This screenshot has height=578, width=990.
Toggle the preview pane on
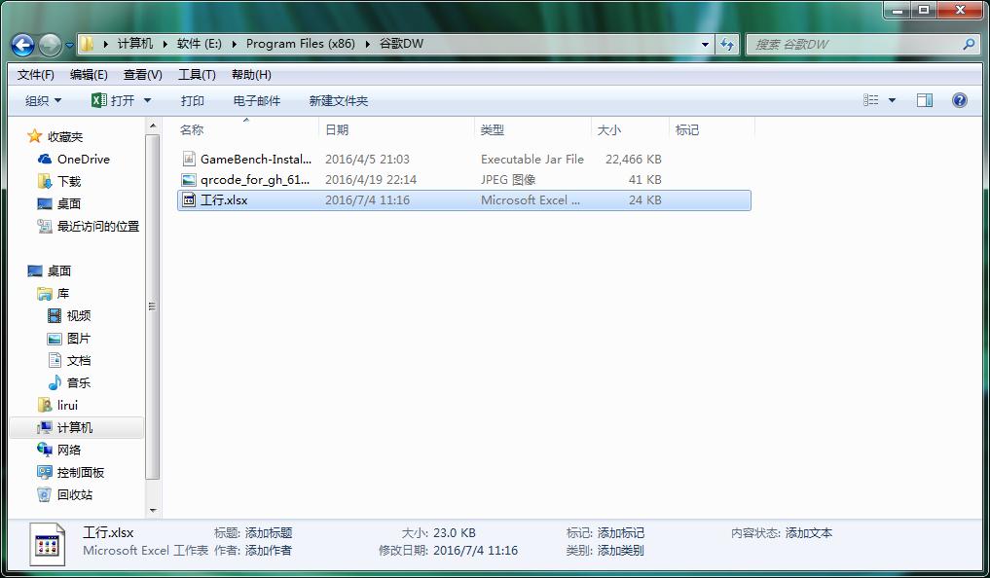(923, 100)
